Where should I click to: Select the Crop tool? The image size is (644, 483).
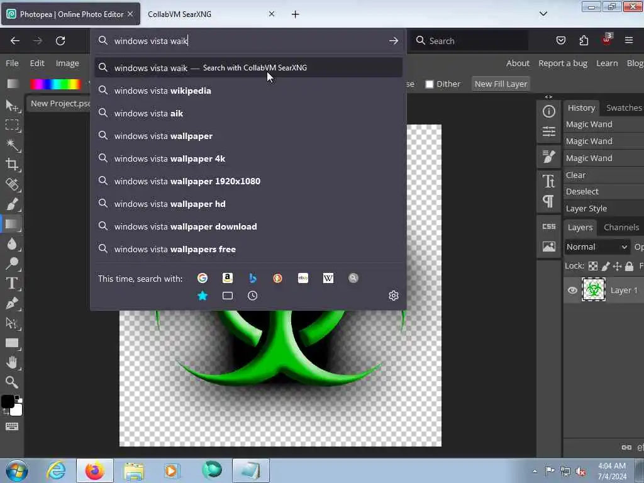(x=12, y=165)
